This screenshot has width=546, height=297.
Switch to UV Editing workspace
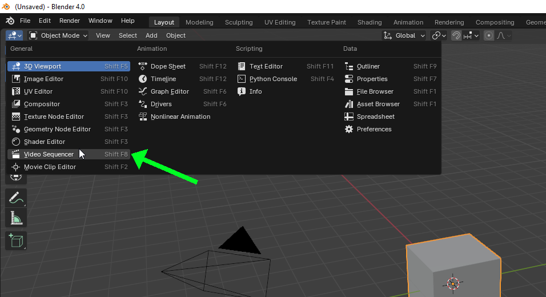tap(280, 22)
